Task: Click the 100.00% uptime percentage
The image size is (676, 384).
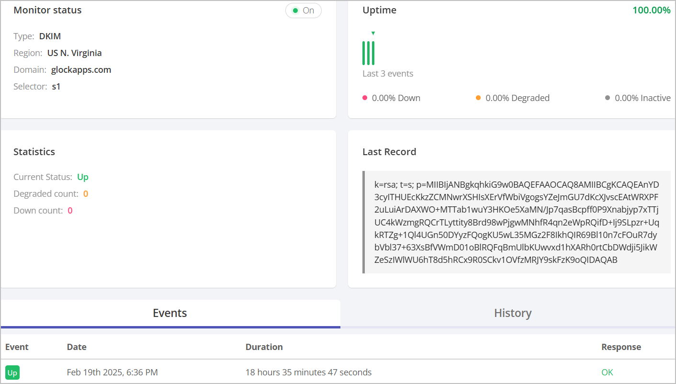Action: click(x=651, y=10)
